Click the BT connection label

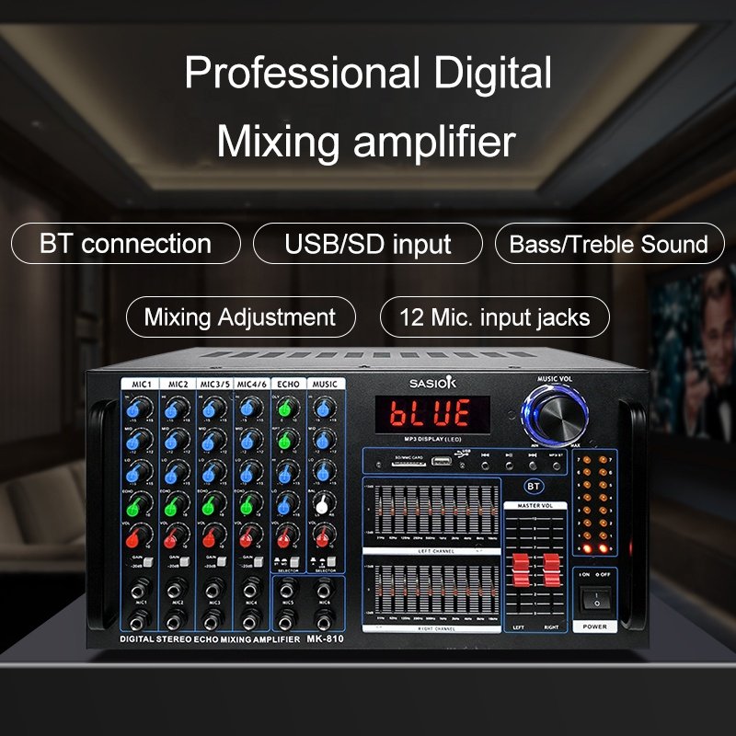(125, 244)
